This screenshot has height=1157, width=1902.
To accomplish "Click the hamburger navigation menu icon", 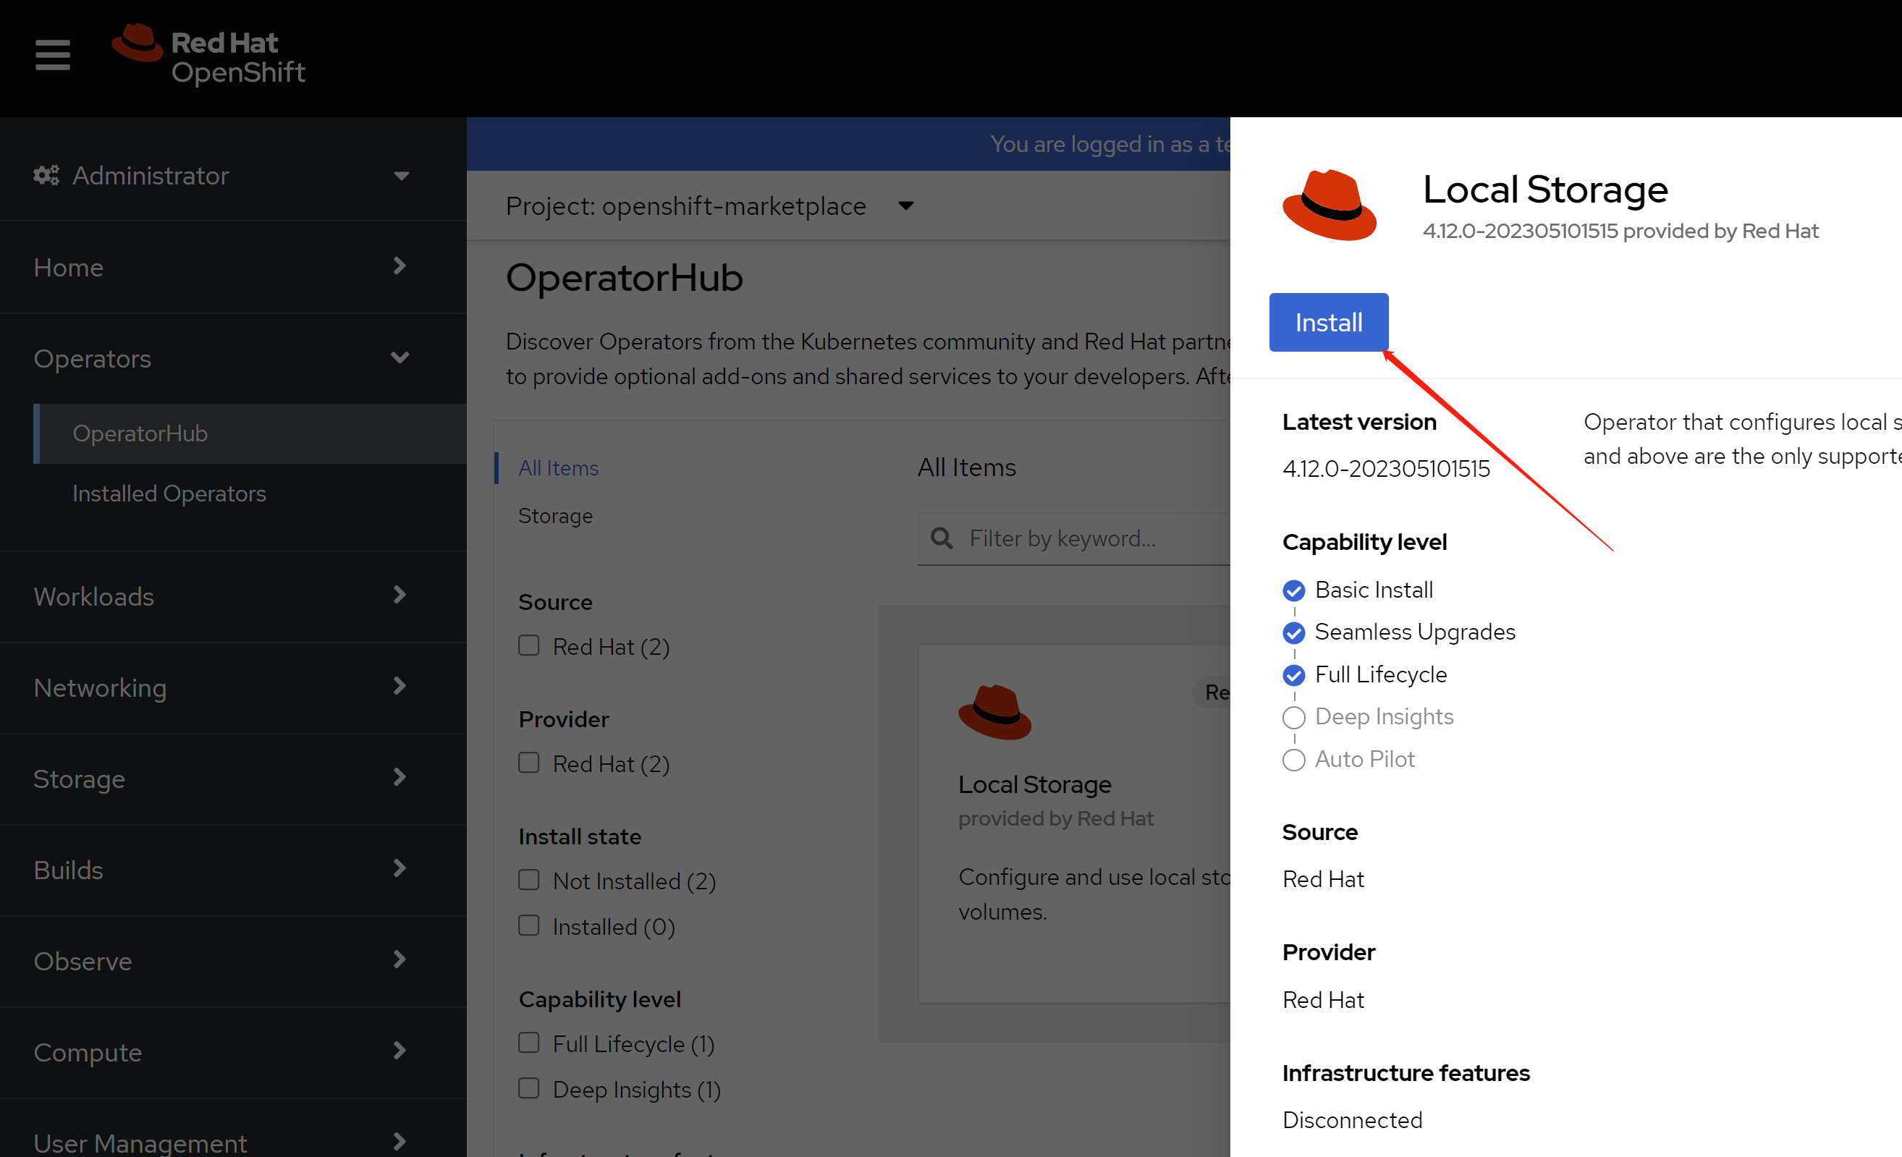I will 53,55.
